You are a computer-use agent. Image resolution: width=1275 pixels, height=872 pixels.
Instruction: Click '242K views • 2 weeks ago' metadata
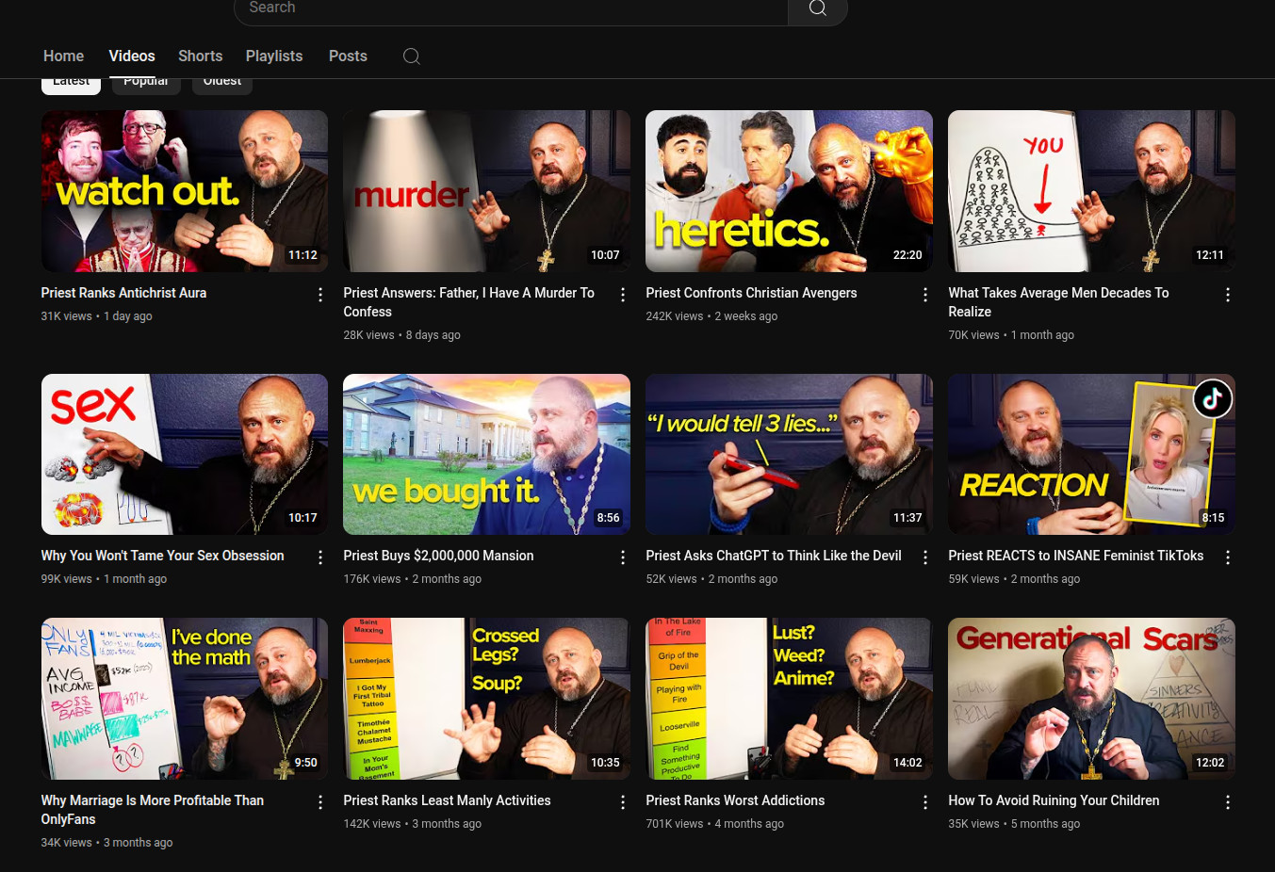711,316
